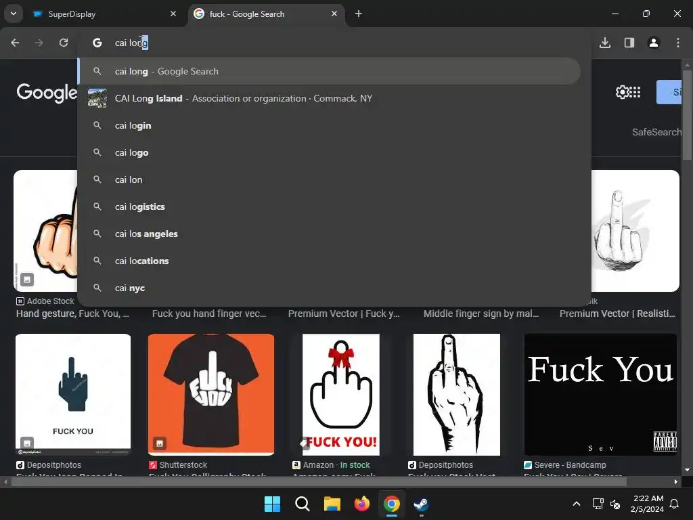Open 'Premium Vector | Realisti...' caption
The width and height of the screenshot is (693, 520).
tap(617, 313)
